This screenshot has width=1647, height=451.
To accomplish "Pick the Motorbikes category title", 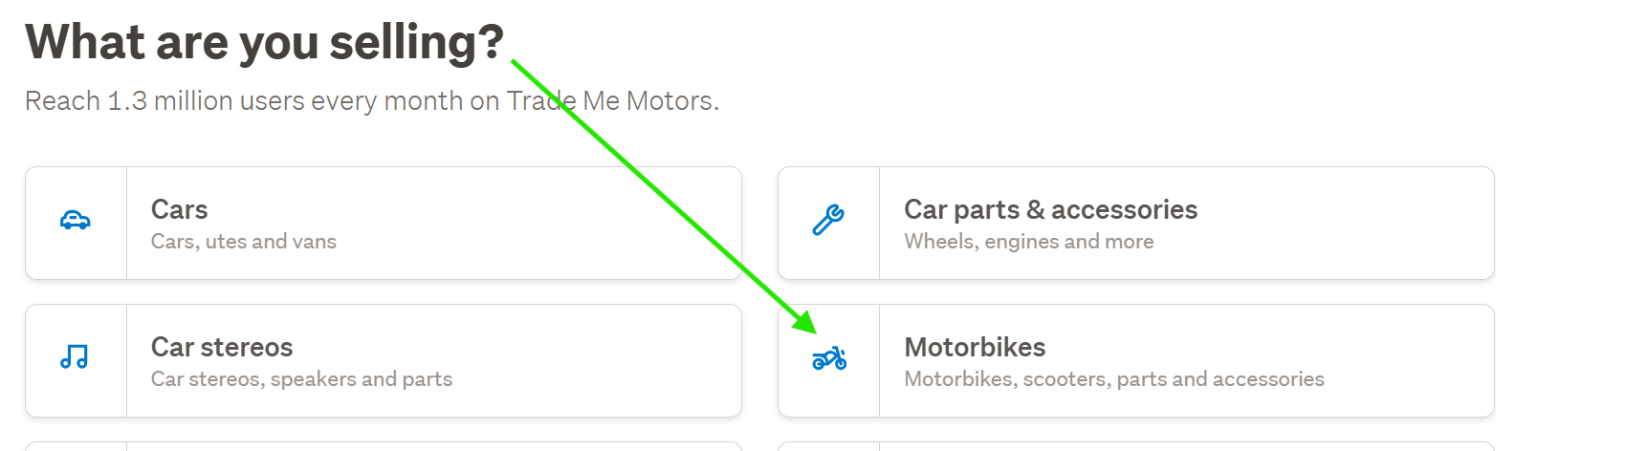I will point(975,347).
